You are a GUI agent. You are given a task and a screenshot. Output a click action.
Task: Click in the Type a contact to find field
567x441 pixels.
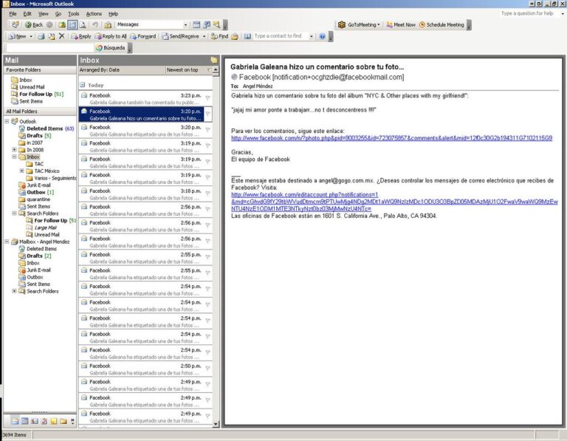[281, 36]
